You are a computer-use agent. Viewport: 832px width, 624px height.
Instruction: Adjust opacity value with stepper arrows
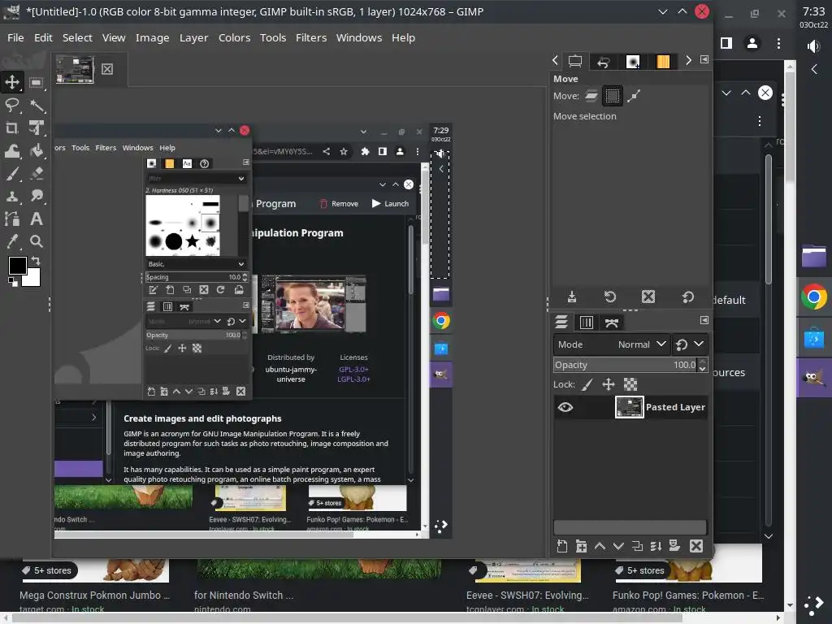click(x=703, y=365)
